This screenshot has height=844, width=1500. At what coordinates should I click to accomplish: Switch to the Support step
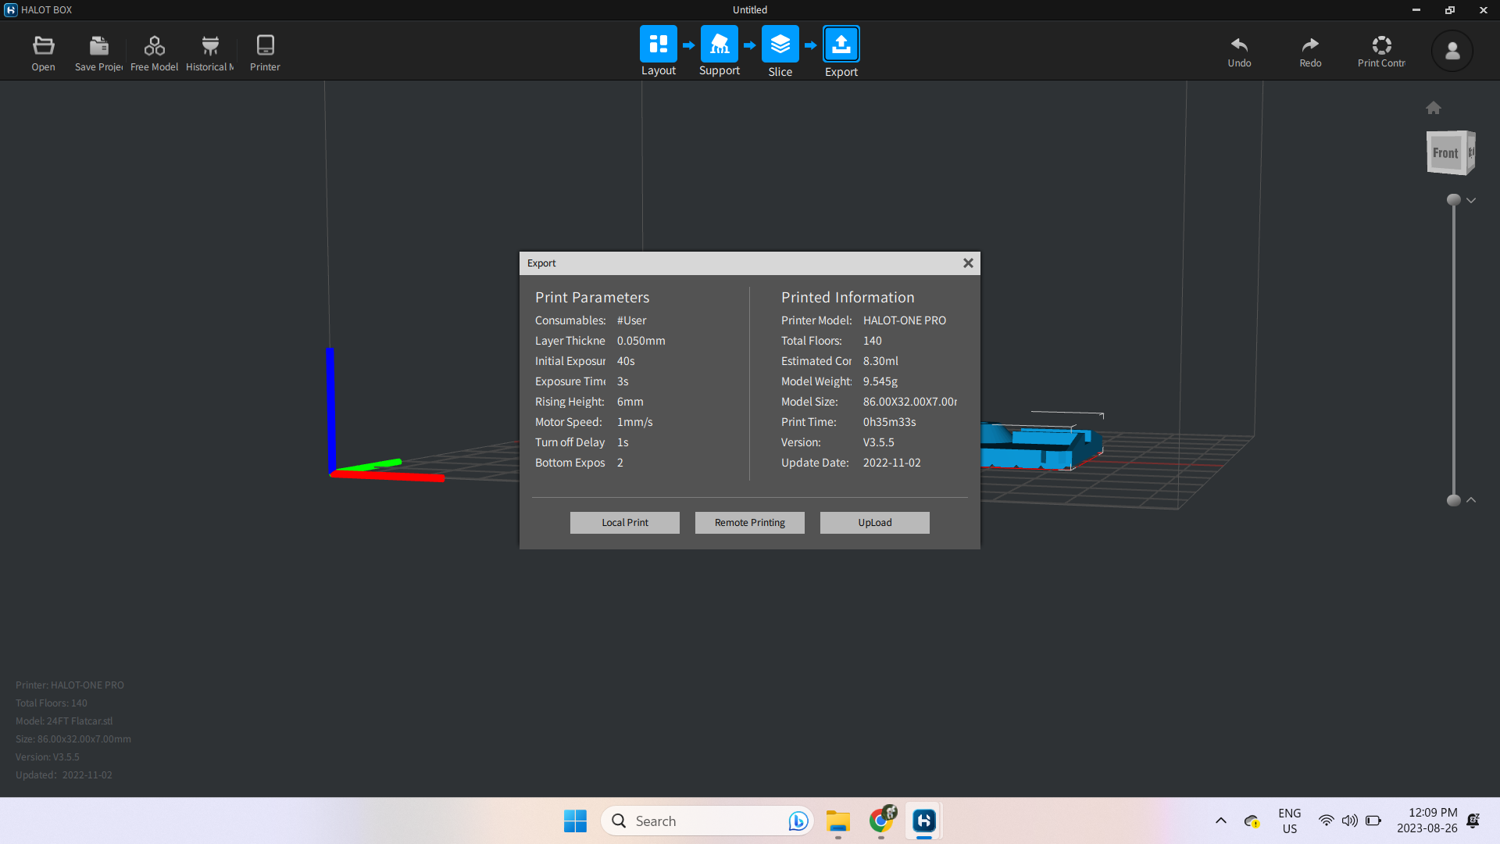click(719, 45)
